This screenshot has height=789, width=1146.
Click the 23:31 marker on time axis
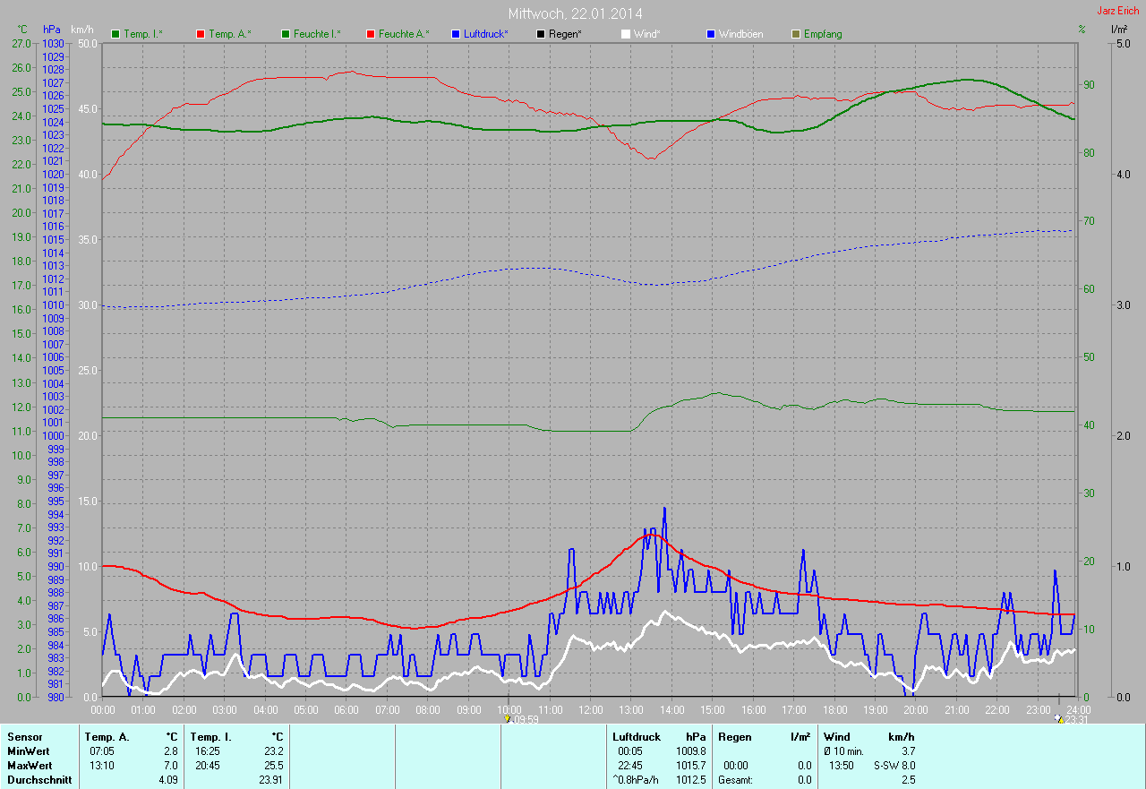pos(1060,718)
